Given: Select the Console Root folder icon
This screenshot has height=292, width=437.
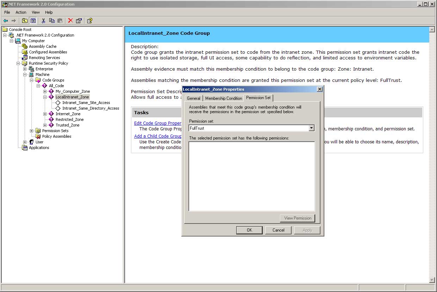Looking at the screenshot, I should click(5, 30).
